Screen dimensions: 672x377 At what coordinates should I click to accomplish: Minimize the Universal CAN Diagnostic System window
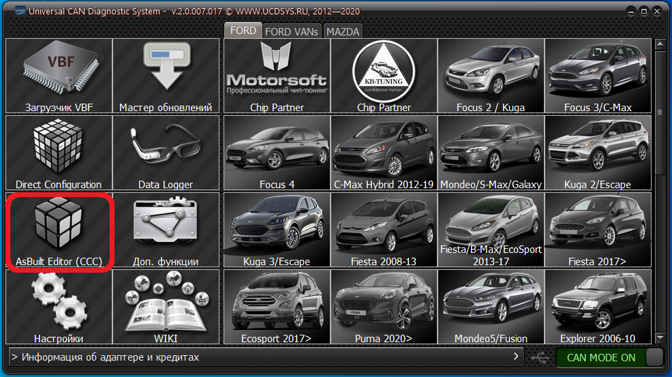point(631,12)
